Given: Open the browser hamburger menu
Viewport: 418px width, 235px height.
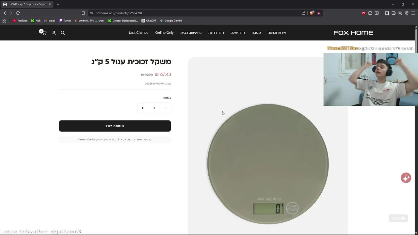Looking at the screenshot, I should point(413,13).
